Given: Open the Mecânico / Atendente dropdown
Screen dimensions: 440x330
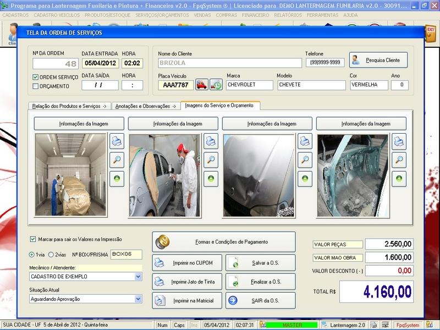Looking at the screenshot, I should pos(138,277).
